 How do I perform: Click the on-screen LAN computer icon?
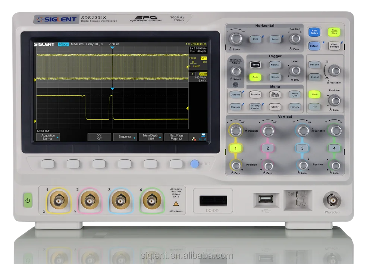pos(203,135)
